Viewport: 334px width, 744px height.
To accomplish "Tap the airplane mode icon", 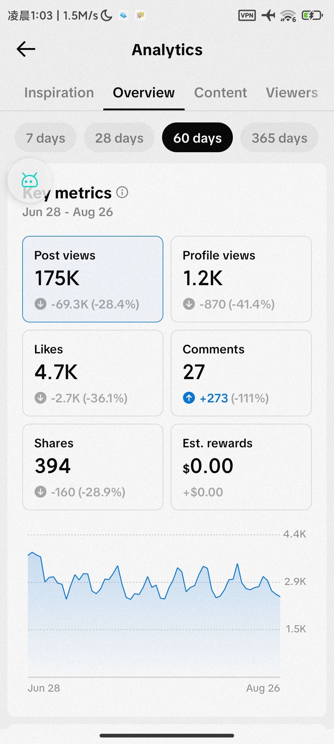I will [268, 15].
